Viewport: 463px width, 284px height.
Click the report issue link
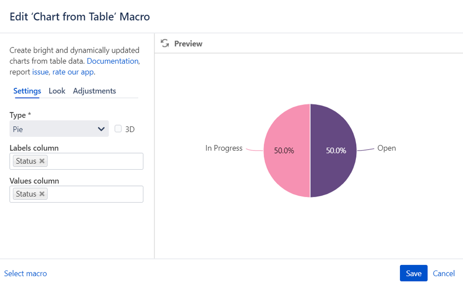(x=40, y=72)
